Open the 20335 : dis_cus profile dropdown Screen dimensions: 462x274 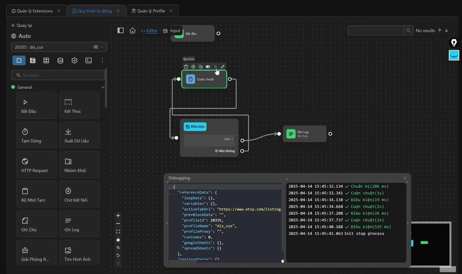click(59, 47)
